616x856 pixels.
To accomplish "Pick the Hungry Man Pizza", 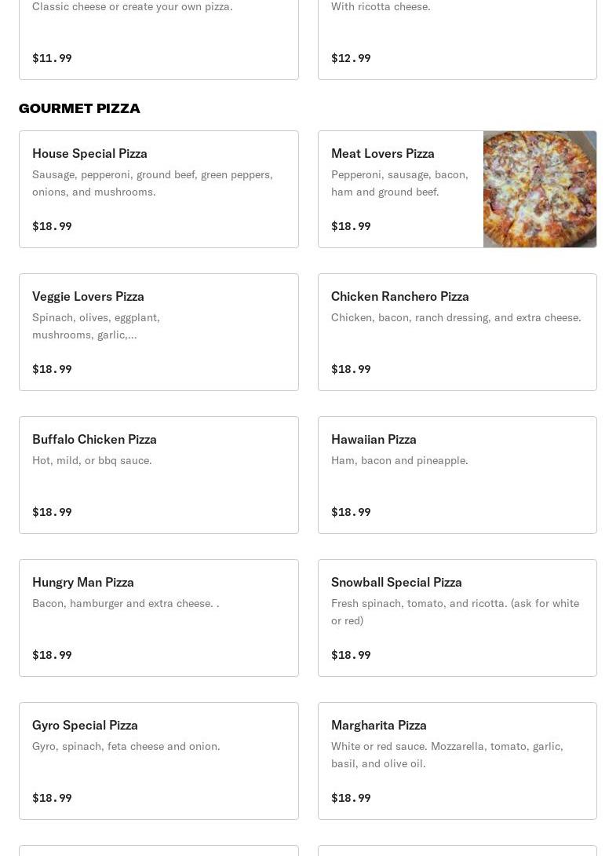I will (x=159, y=618).
